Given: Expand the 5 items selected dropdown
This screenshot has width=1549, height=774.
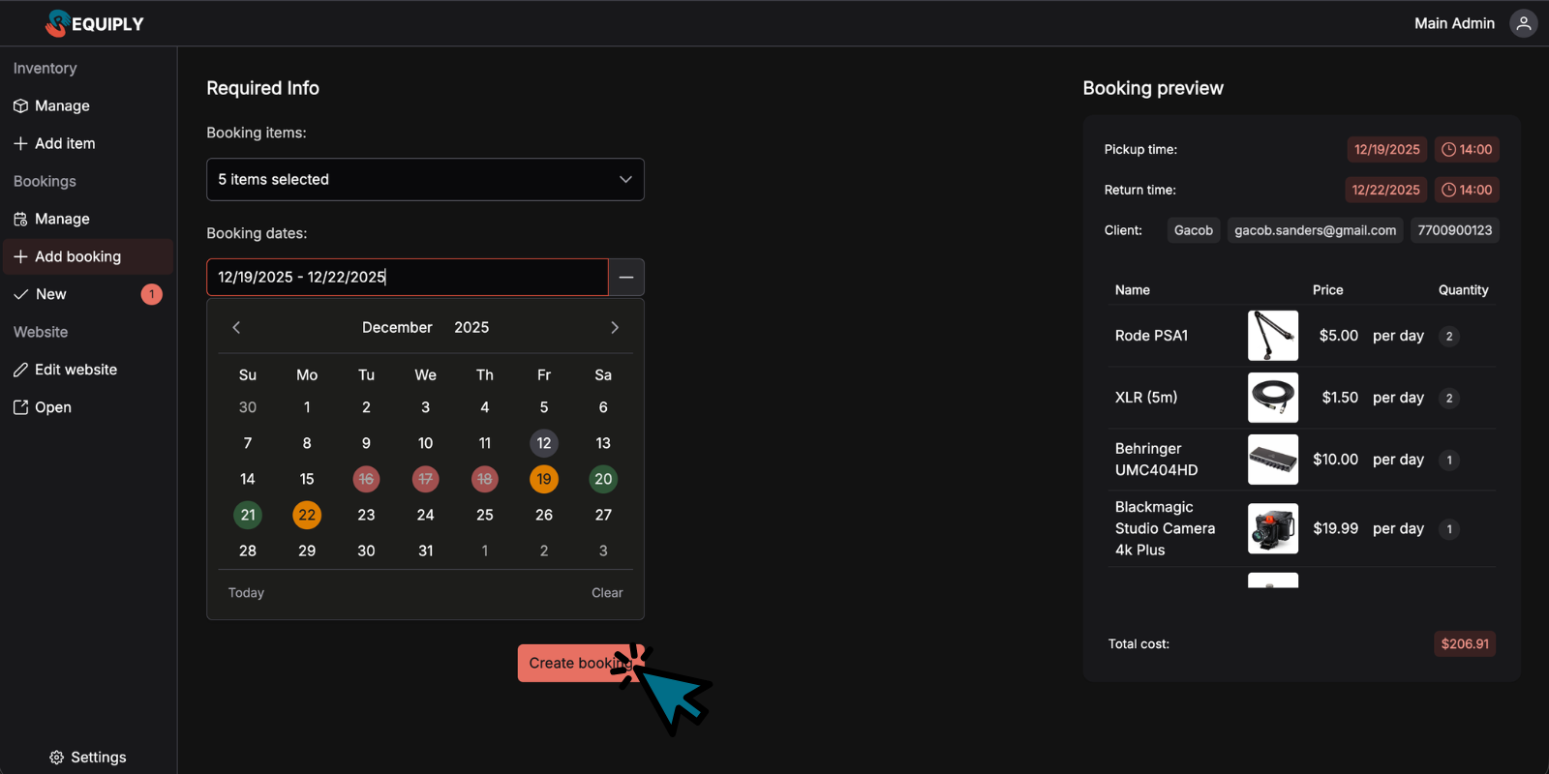Looking at the screenshot, I should coord(425,179).
